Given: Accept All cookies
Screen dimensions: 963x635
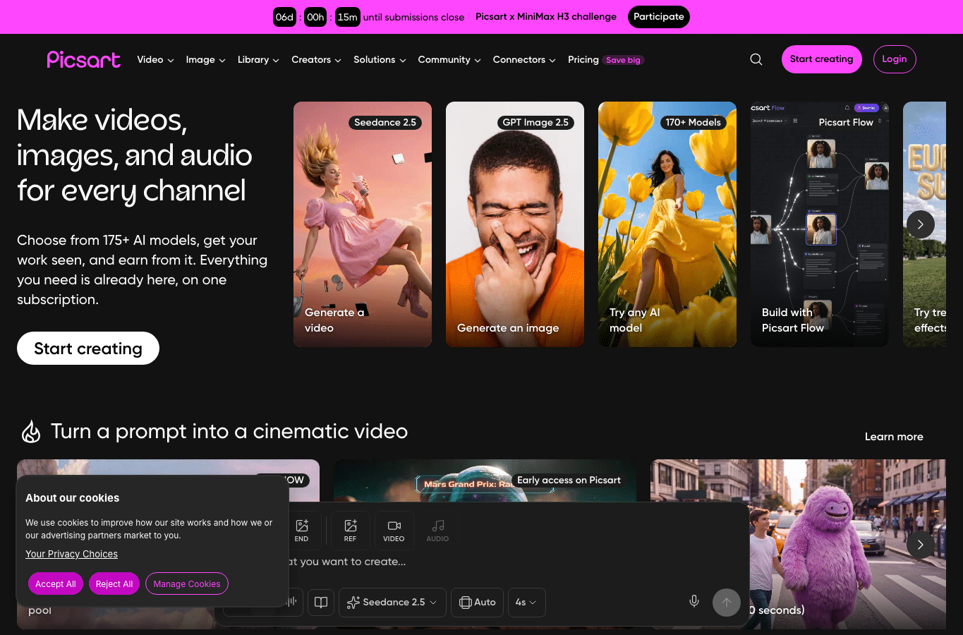Looking at the screenshot, I should 56,584.
